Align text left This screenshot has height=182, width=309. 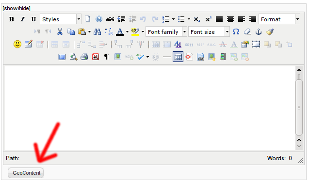[241, 19]
